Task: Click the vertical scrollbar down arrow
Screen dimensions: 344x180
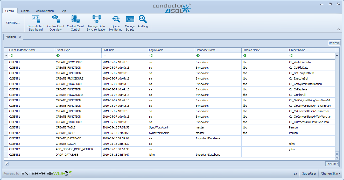Action: pyautogui.click(x=337, y=158)
